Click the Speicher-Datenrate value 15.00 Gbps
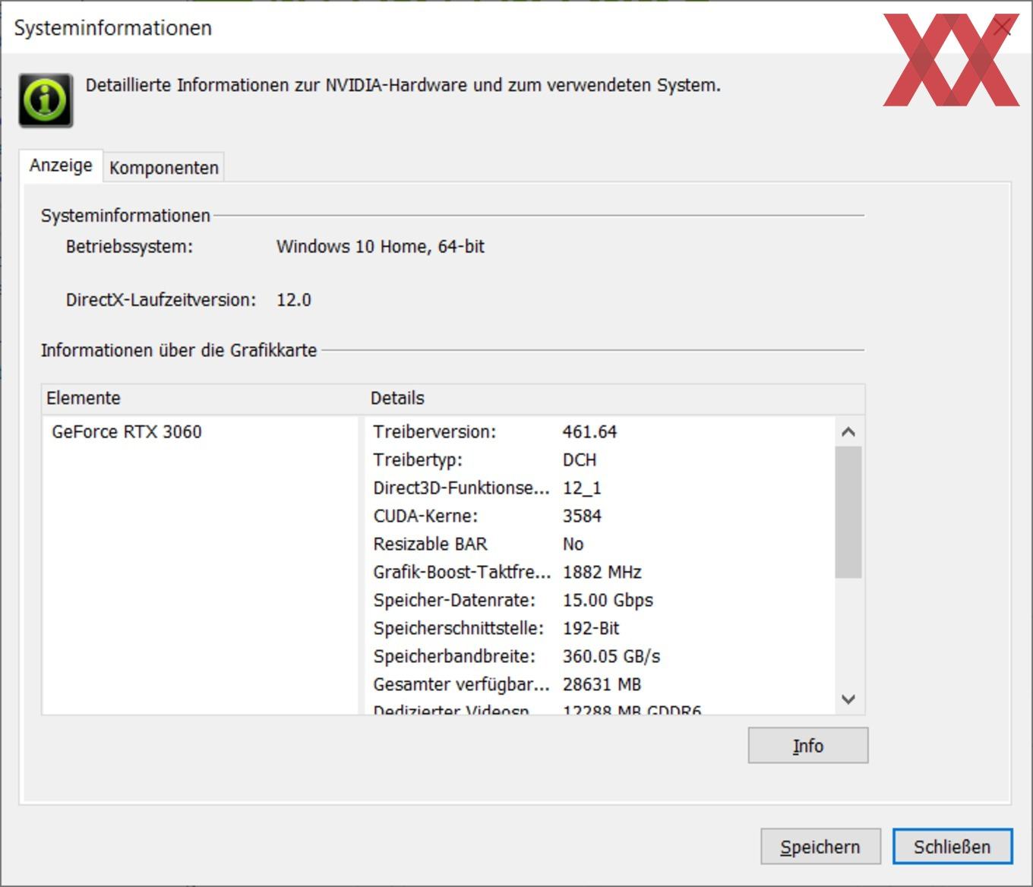This screenshot has width=1033, height=887. tap(608, 601)
